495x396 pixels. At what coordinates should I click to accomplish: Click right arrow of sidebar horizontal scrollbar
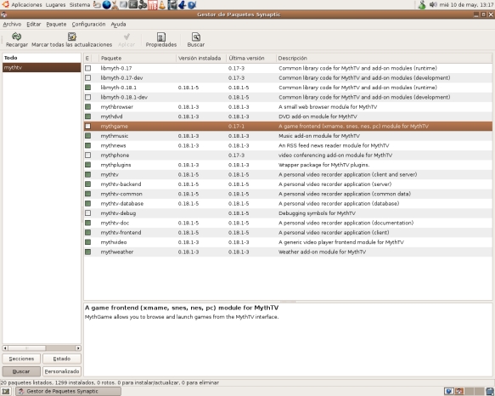point(78,348)
